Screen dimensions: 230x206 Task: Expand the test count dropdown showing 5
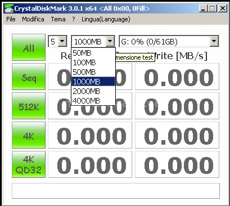[x=57, y=41]
